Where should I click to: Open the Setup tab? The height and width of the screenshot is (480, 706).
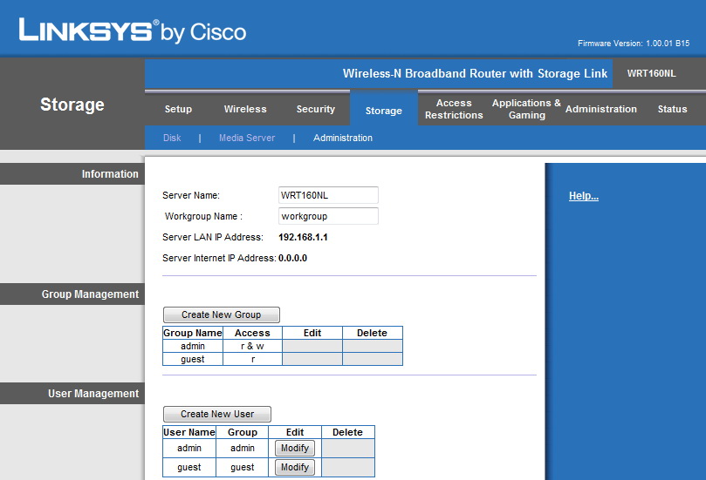178,109
